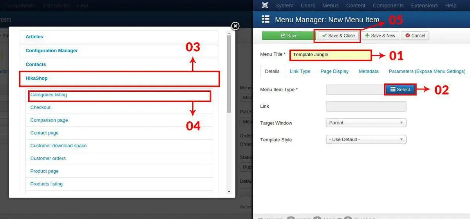Open the System menu

pos(284,5)
